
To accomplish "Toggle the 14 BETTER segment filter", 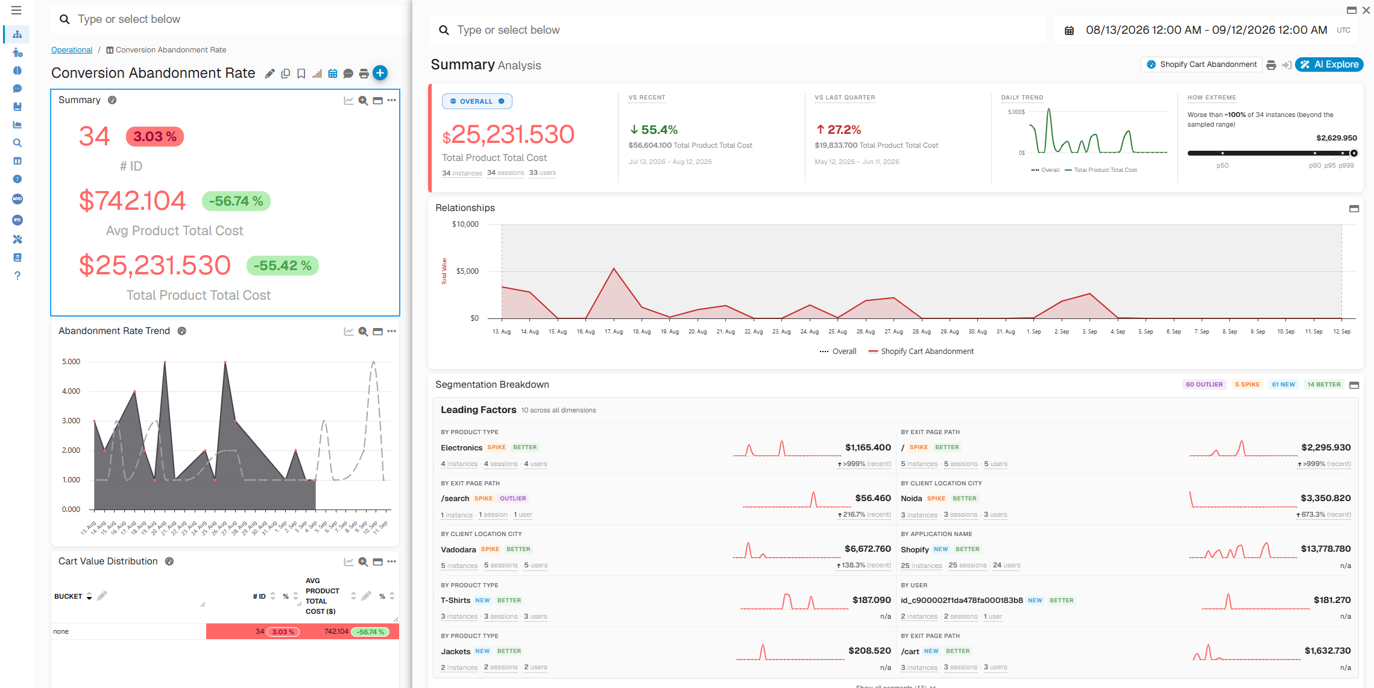I will coord(1323,385).
